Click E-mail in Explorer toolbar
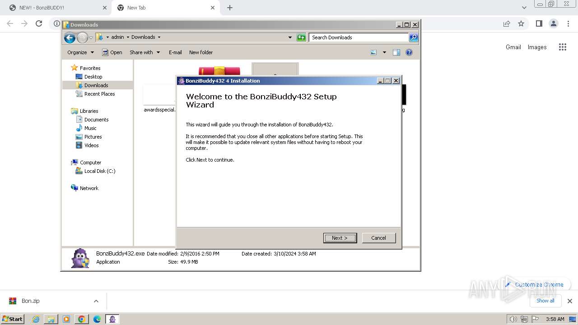Screen dimensions: 578x325 175,52
